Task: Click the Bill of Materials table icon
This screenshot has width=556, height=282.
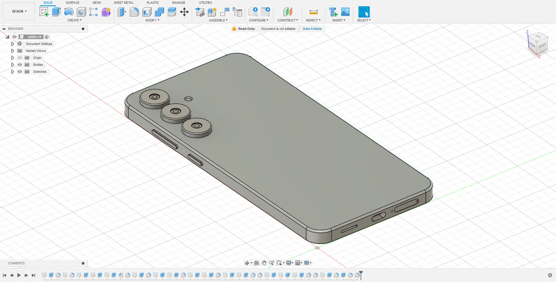Action: (237, 12)
